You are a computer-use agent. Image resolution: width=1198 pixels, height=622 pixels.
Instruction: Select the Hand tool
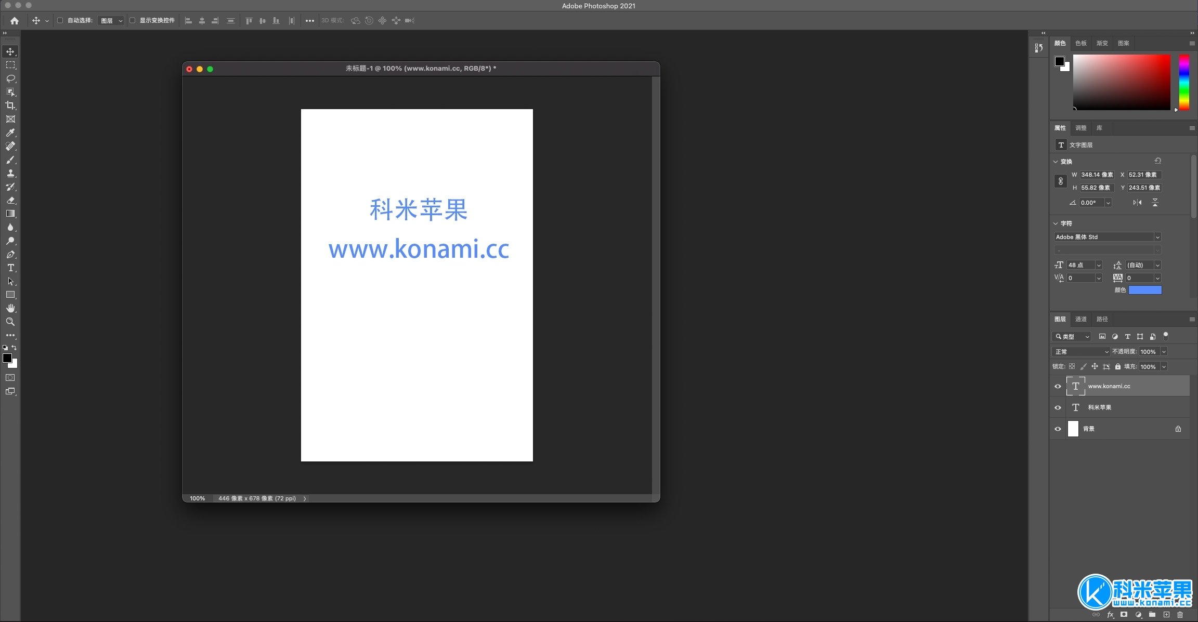click(10, 308)
